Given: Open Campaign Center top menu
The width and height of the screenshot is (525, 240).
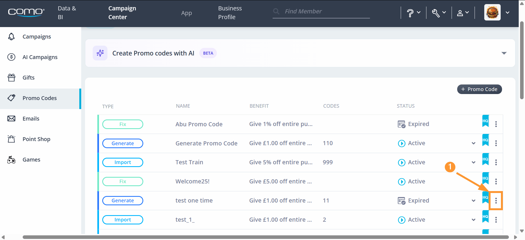Looking at the screenshot, I should pos(122,13).
